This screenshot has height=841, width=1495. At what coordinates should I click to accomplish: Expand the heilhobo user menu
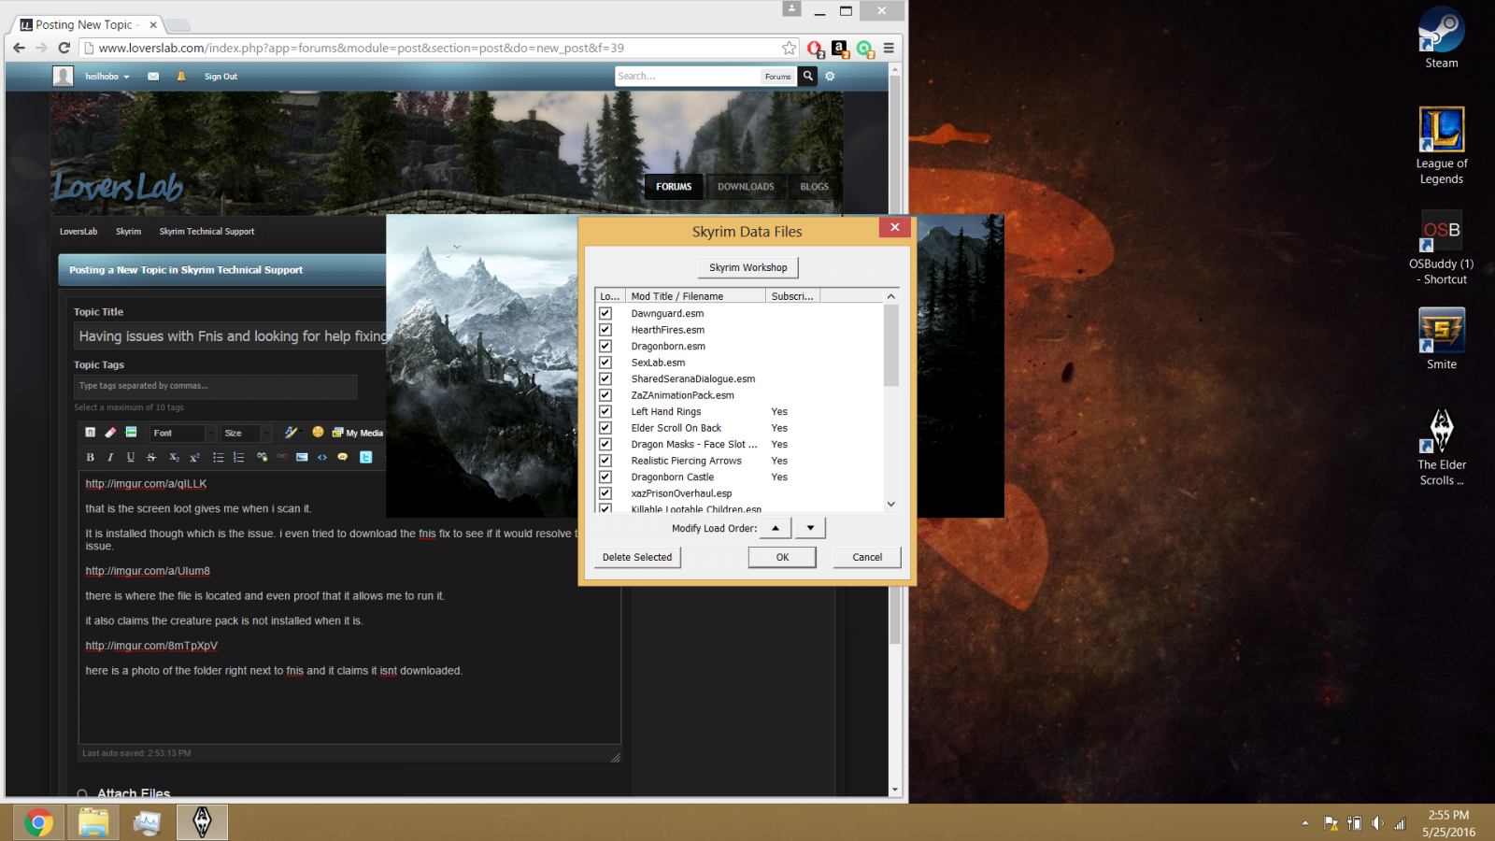[107, 77]
